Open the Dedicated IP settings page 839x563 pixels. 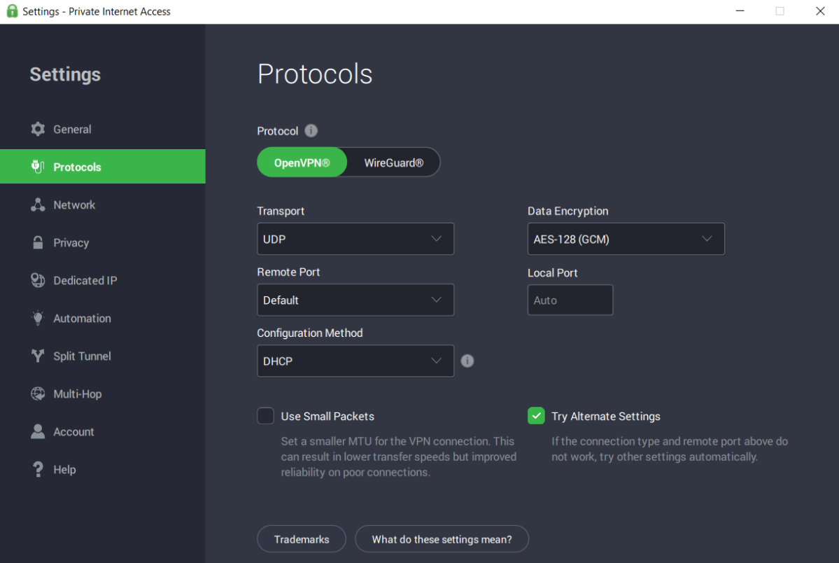103,280
